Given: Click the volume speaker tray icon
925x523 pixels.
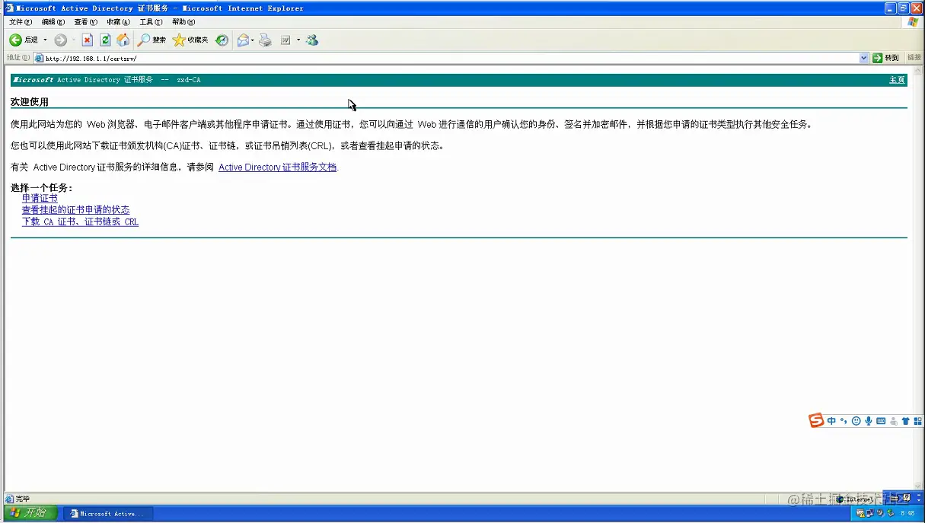Looking at the screenshot, I should coord(879,514).
